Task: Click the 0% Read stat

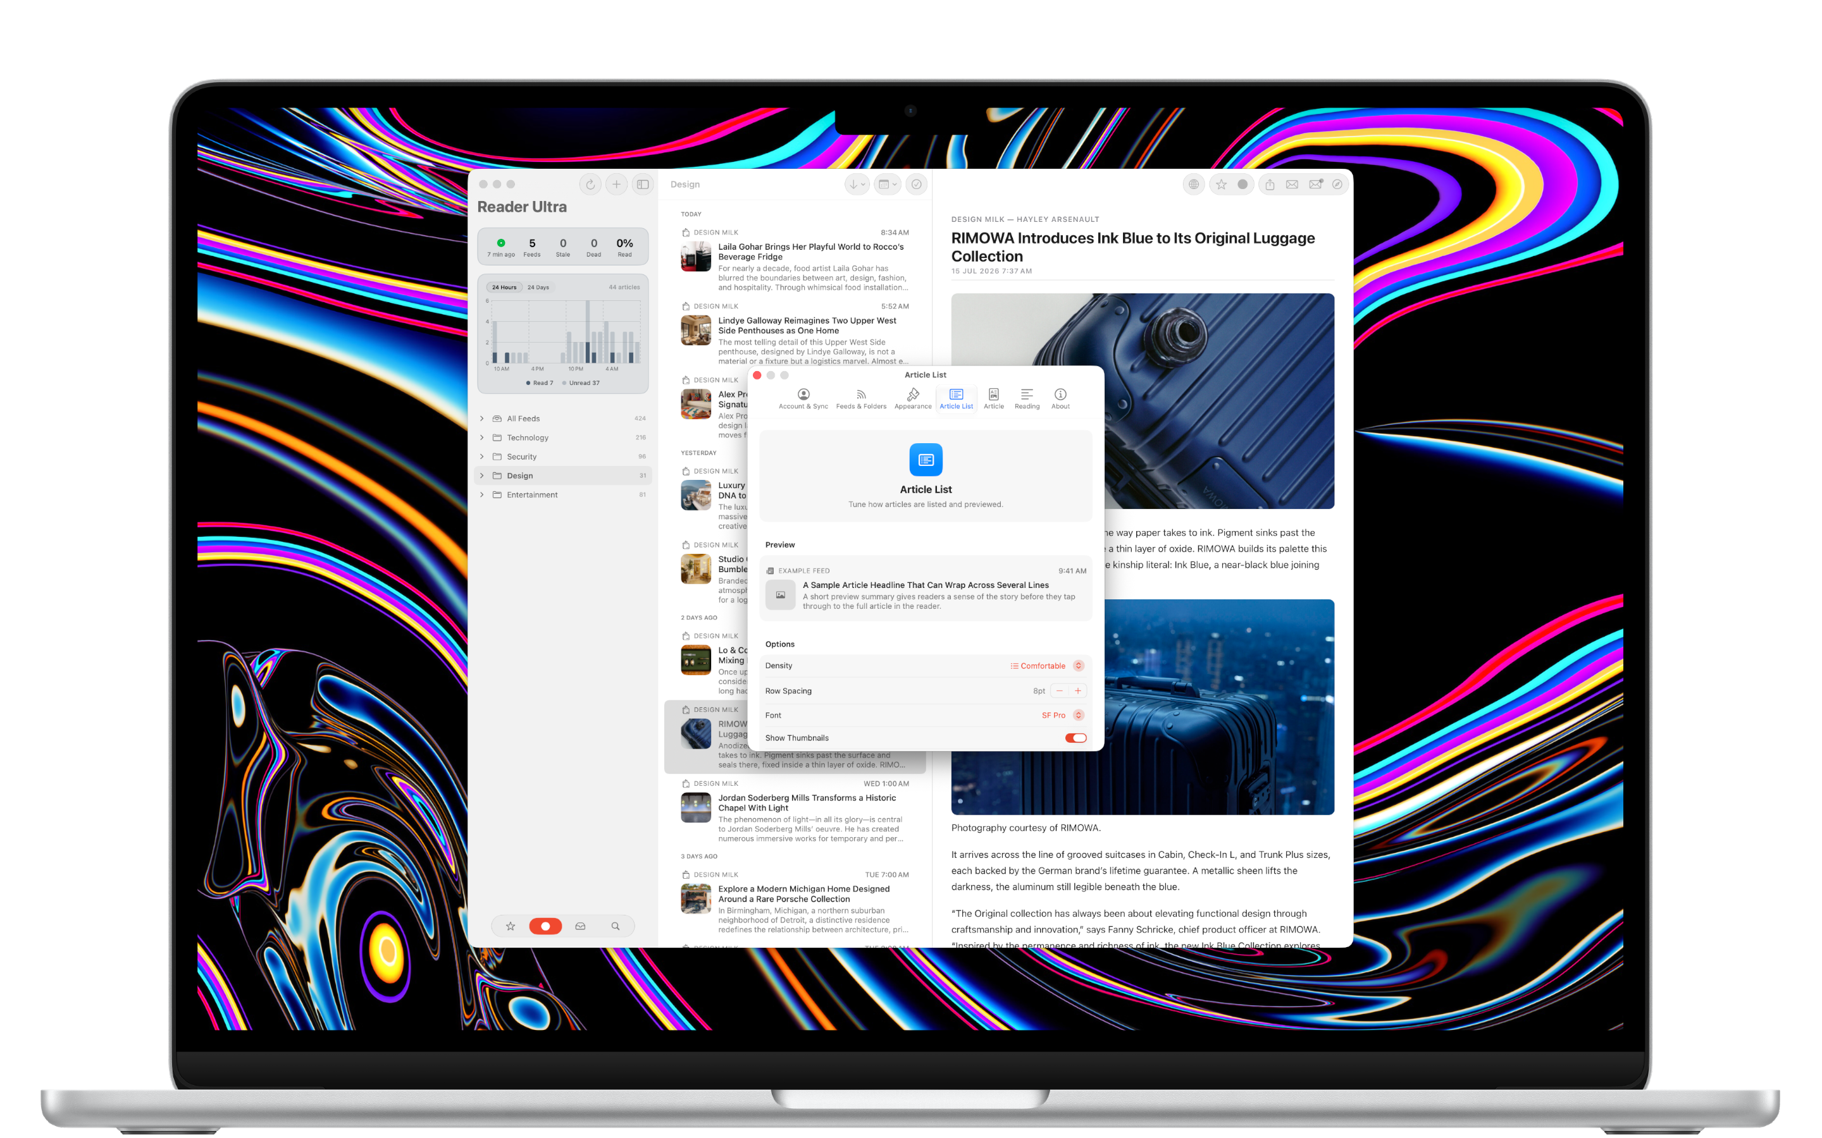Action: (625, 248)
